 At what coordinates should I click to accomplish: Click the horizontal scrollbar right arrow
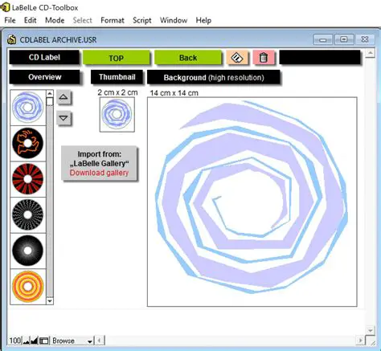click(360, 341)
